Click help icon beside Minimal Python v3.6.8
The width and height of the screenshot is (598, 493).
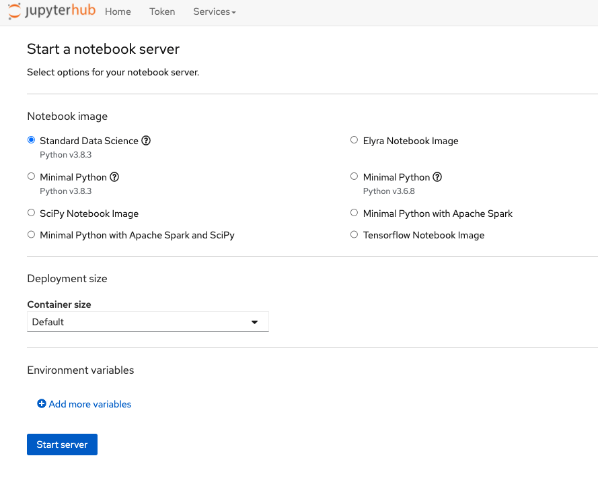tap(437, 177)
